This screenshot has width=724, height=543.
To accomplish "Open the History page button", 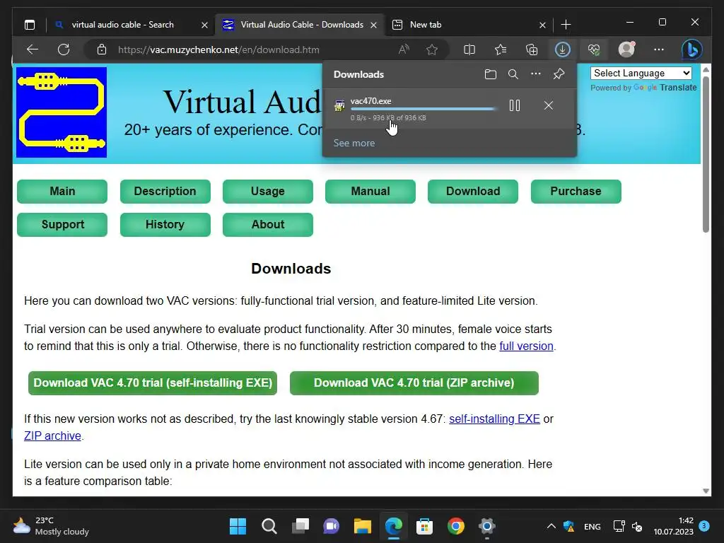I will coord(165,224).
